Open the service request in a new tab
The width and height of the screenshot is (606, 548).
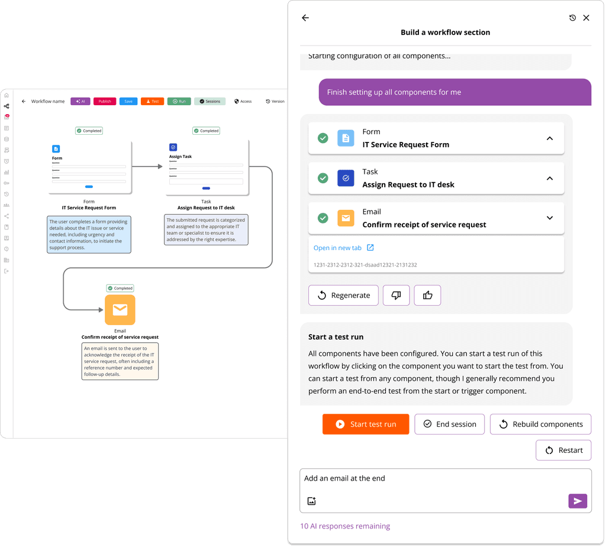(344, 248)
